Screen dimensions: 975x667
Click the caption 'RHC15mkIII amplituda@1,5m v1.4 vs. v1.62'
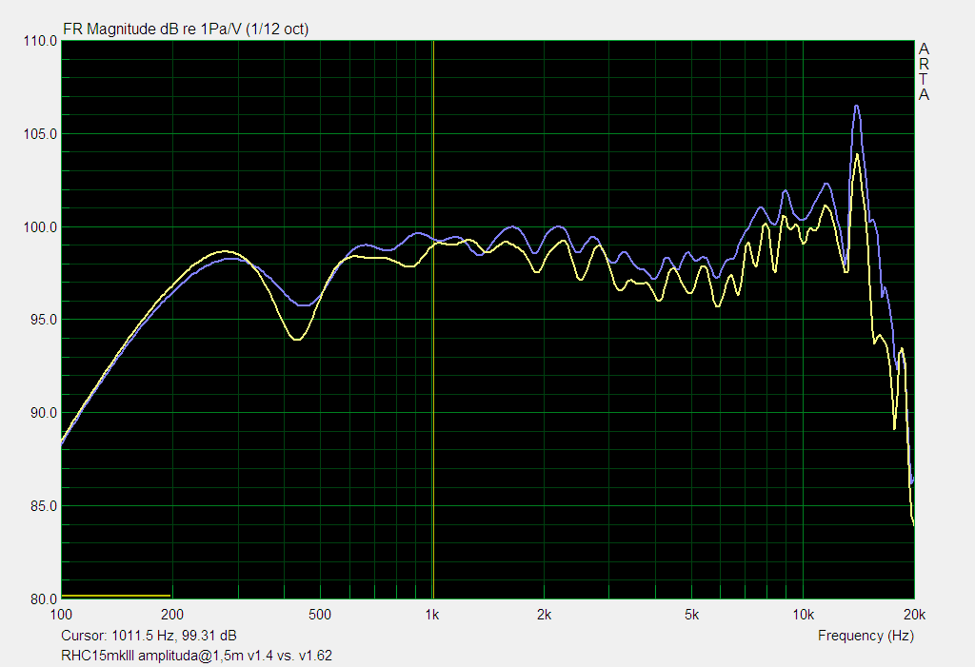click(x=196, y=656)
